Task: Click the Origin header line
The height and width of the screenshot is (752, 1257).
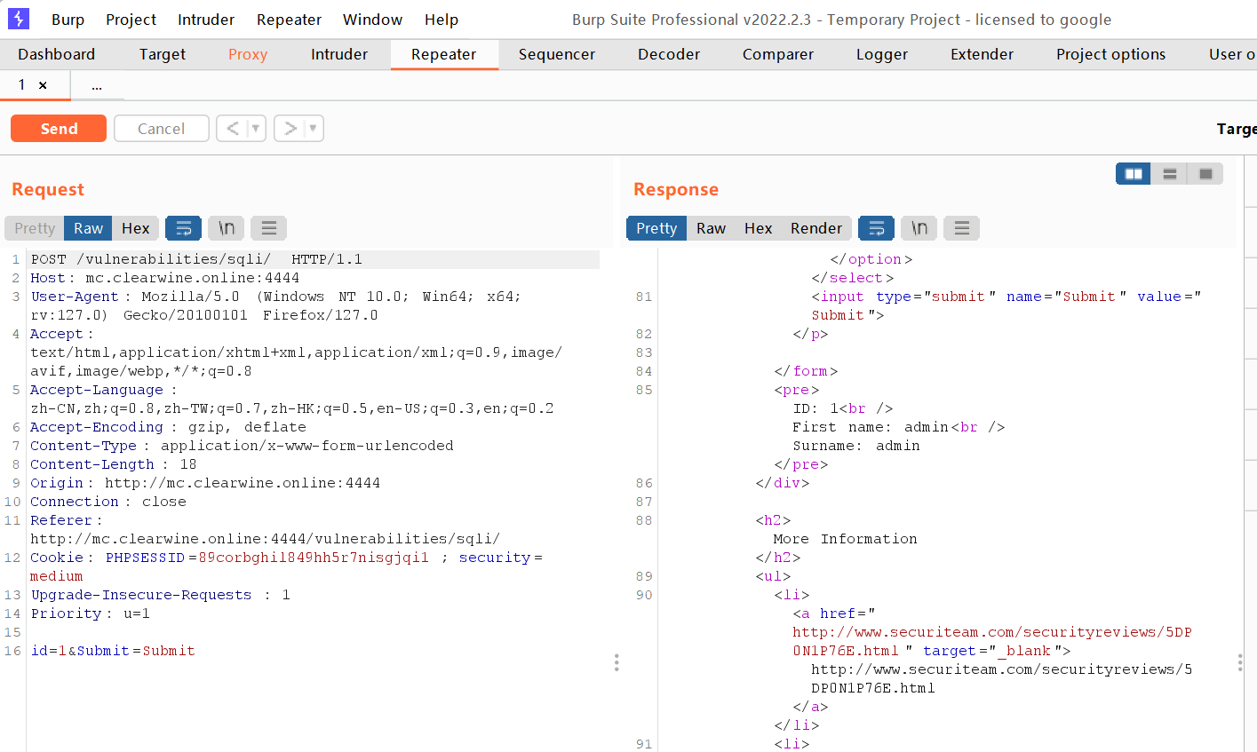Action: tap(205, 483)
